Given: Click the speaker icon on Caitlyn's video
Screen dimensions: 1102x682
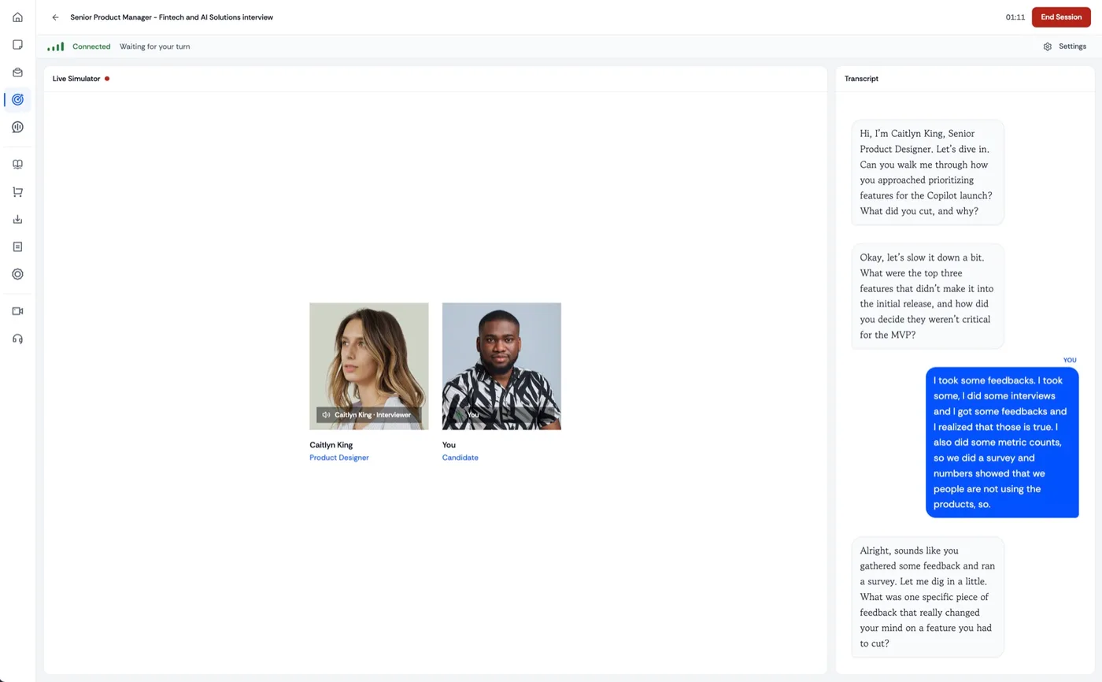Looking at the screenshot, I should tap(326, 414).
